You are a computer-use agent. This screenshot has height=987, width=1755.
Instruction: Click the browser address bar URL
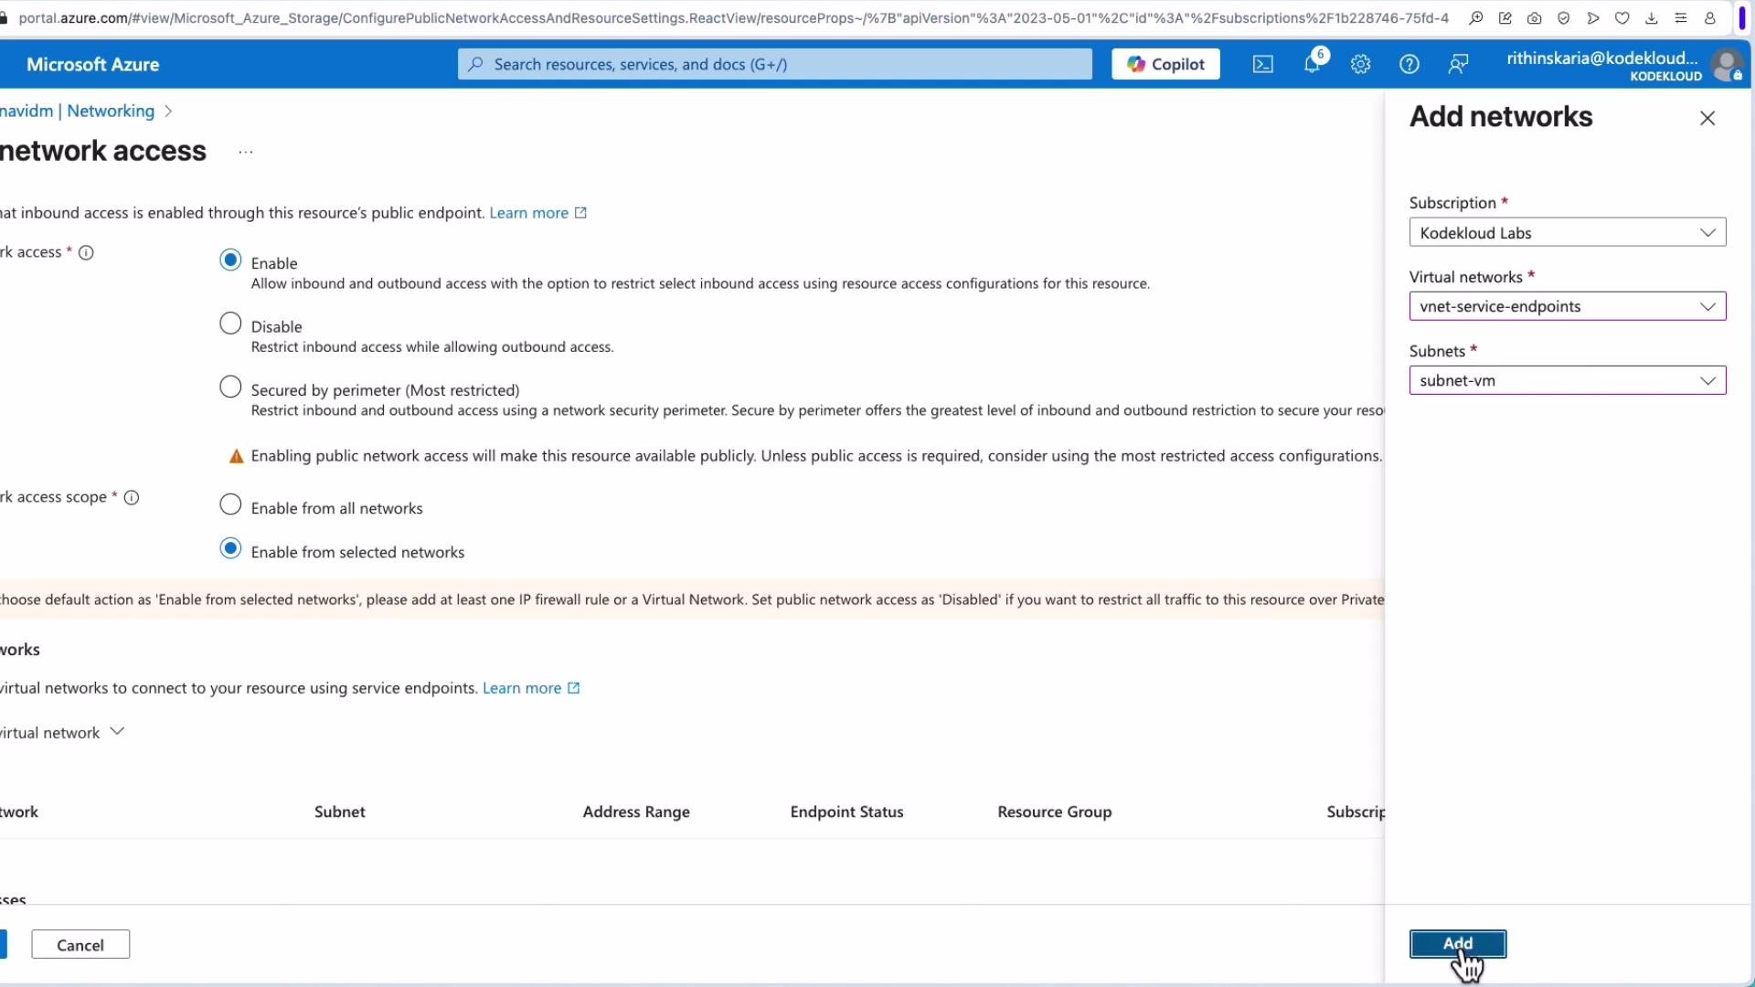tap(731, 18)
